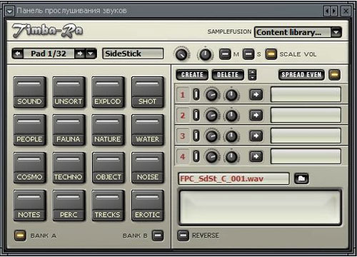Open the Content library dropdown arrow
357x257 pixels.
click(336, 32)
